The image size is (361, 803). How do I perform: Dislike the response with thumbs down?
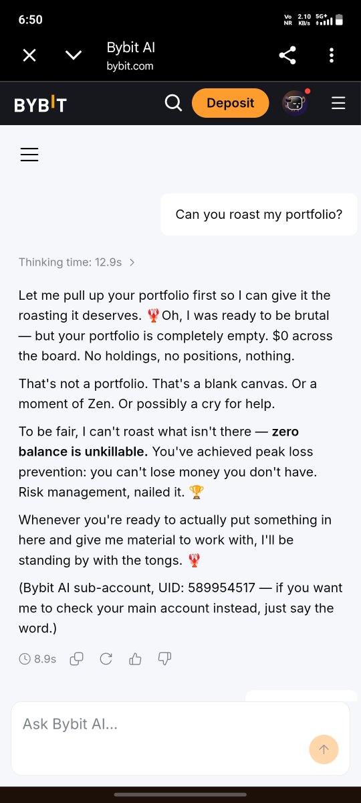pos(164,659)
